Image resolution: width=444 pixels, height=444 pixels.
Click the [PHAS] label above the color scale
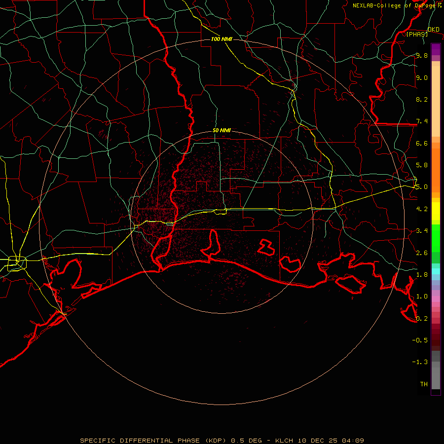[x=417, y=34]
